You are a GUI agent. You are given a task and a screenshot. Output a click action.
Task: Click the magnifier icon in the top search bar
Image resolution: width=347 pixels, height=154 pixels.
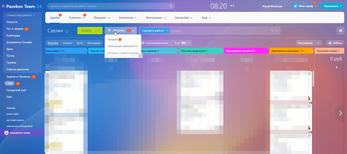tap(171, 6)
